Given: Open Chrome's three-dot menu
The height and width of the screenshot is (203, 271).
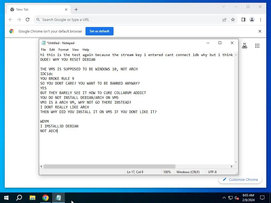Looking at the screenshot, I should pyautogui.click(x=260, y=20).
